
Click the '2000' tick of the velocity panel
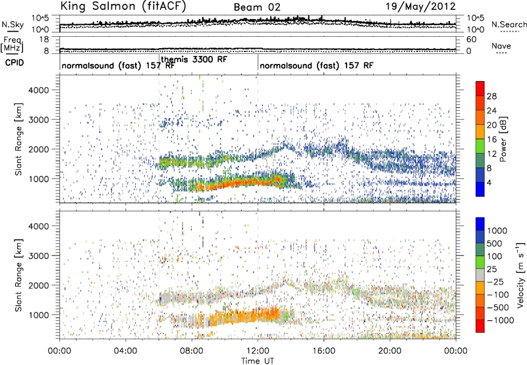click(x=38, y=285)
